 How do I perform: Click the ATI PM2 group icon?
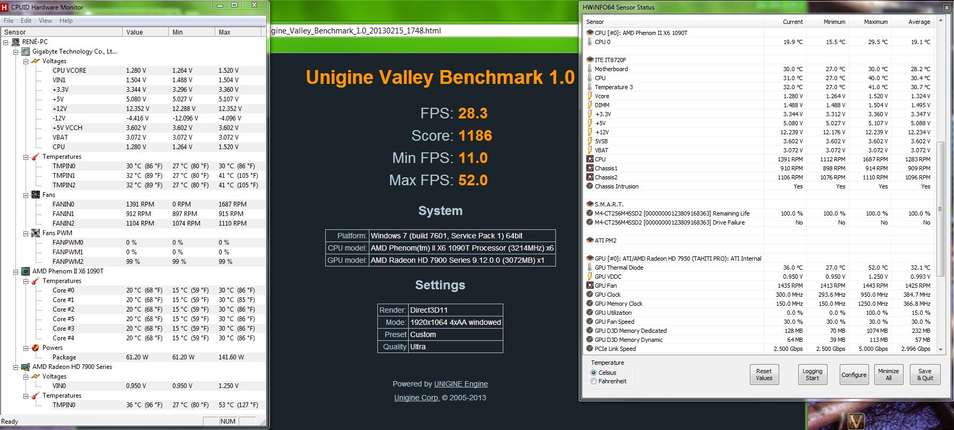[x=589, y=240]
